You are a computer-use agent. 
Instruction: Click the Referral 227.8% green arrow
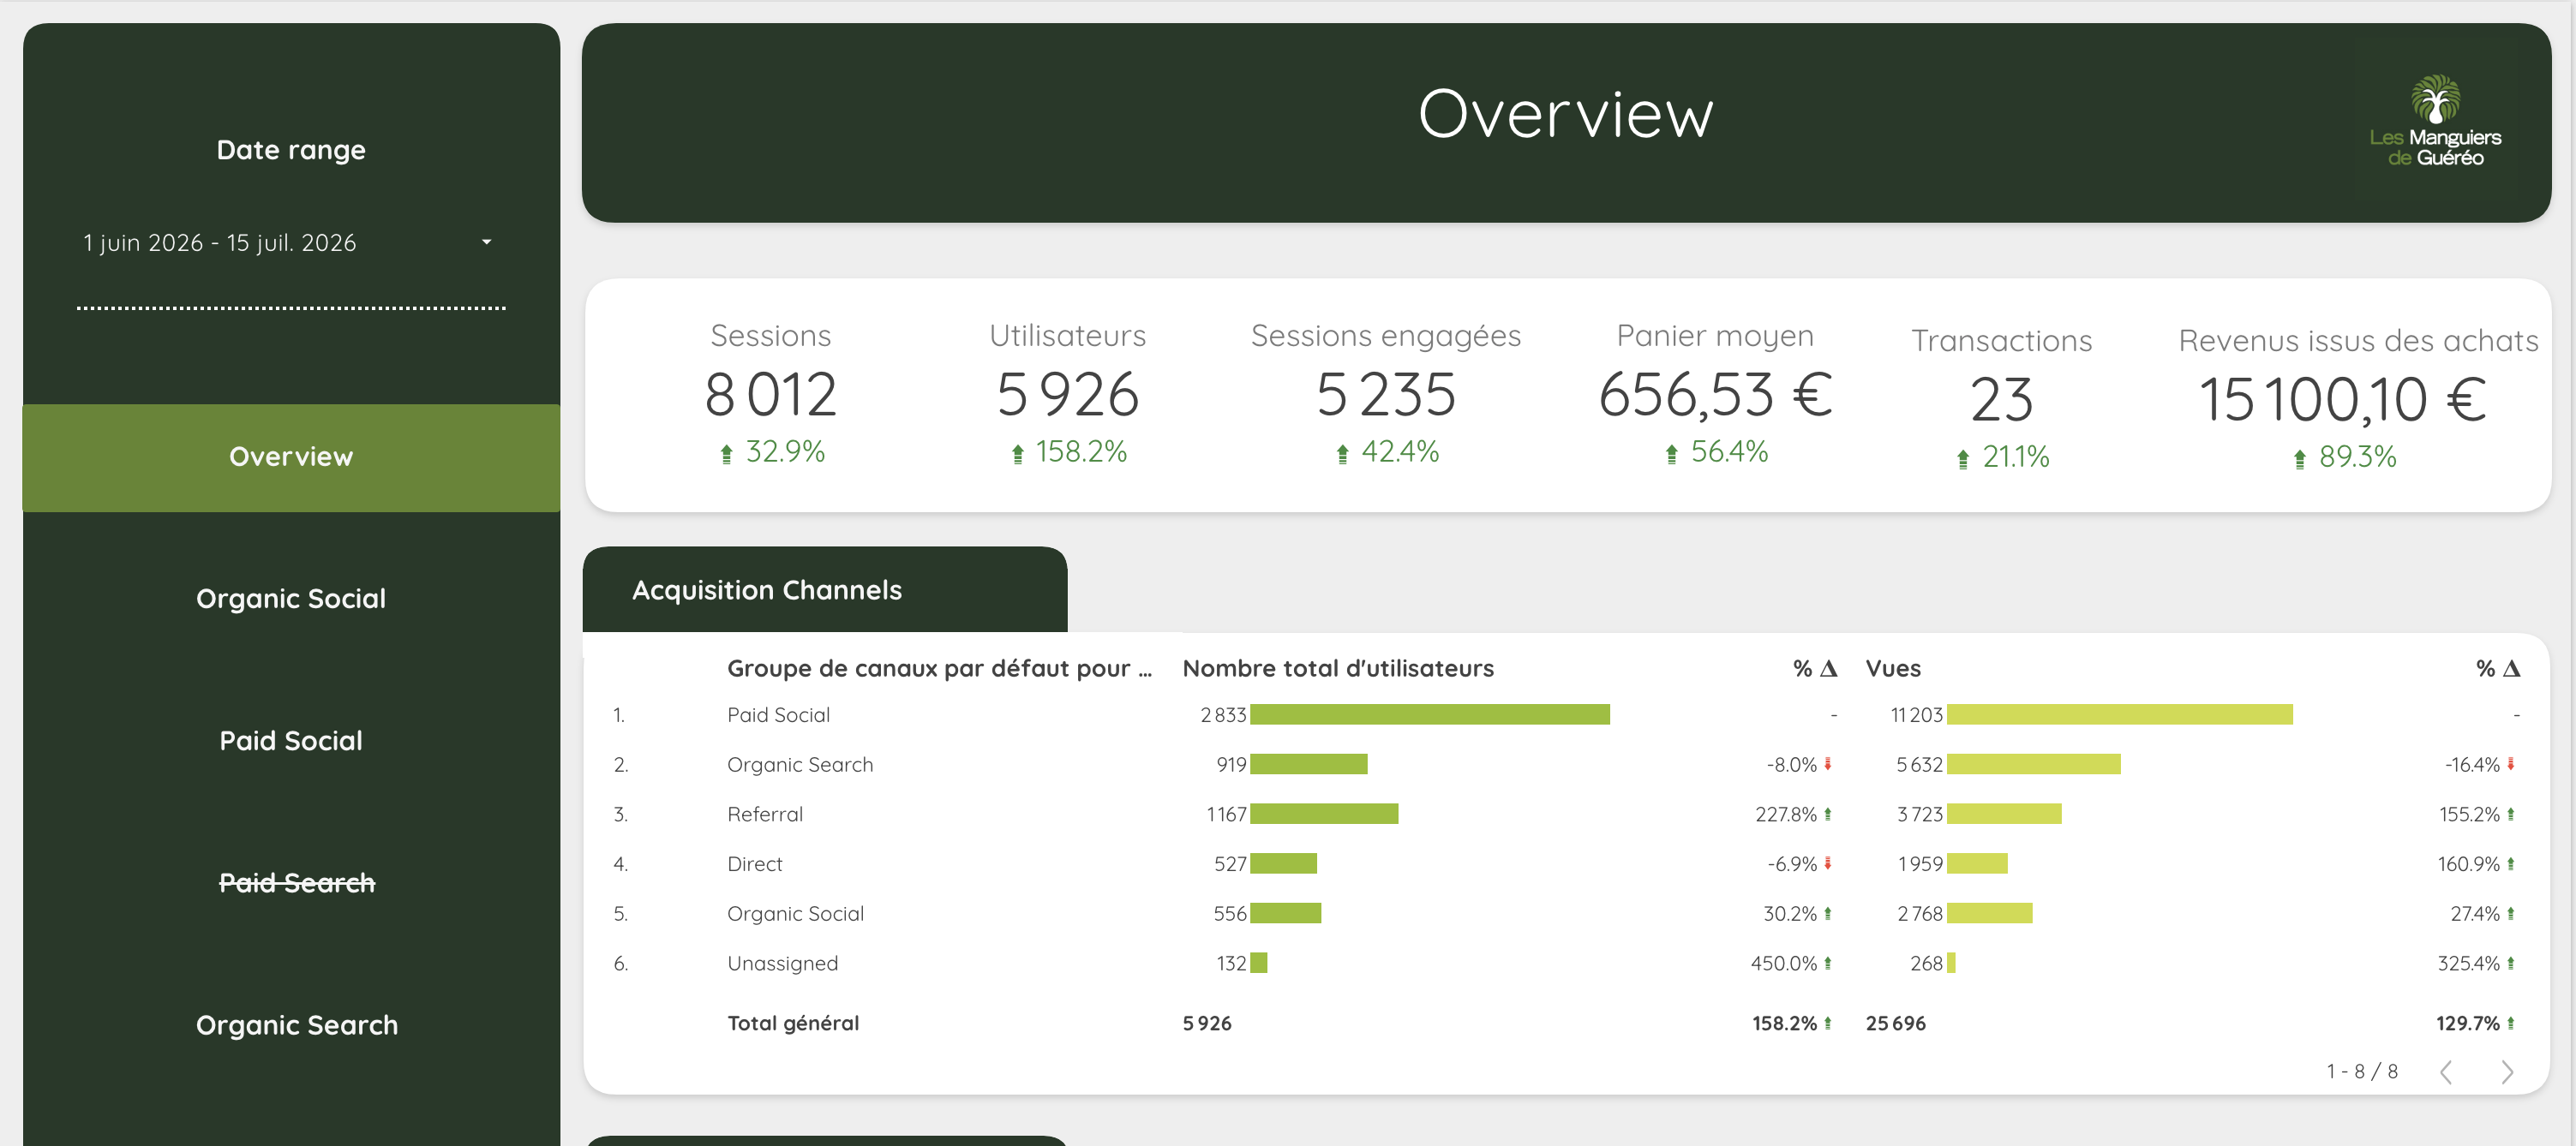pyautogui.click(x=1828, y=815)
